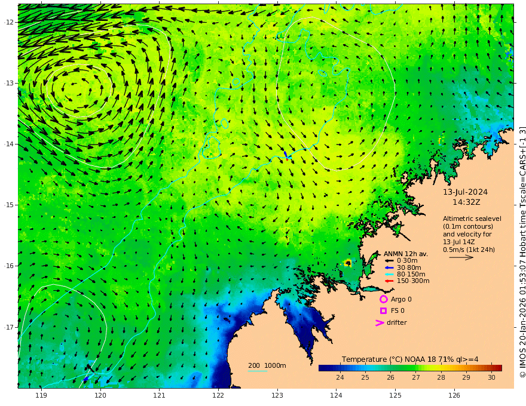Click the blue mooring marker near 123E 14S
The width and height of the screenshot is (526, 406).
point(286,154)
